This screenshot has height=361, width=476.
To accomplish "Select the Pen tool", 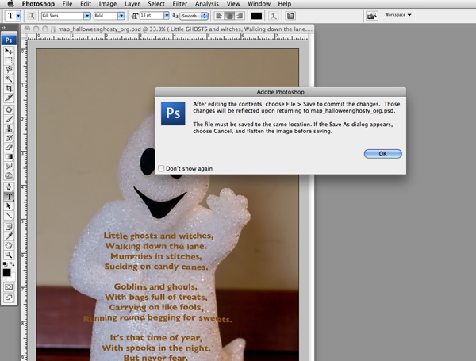I will click(x=9, y=187).
